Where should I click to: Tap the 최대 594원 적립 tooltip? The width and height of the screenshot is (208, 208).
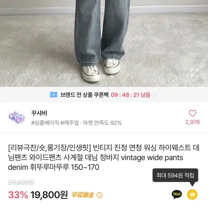(x=175, y=175)
